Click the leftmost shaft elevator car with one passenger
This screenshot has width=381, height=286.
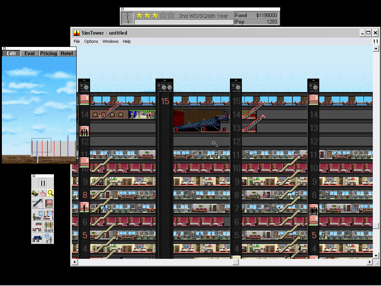[x=84, y=207]
